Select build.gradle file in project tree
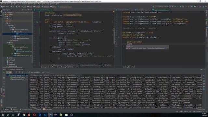This screenshot has width=208, height=117. pos(11,60)
